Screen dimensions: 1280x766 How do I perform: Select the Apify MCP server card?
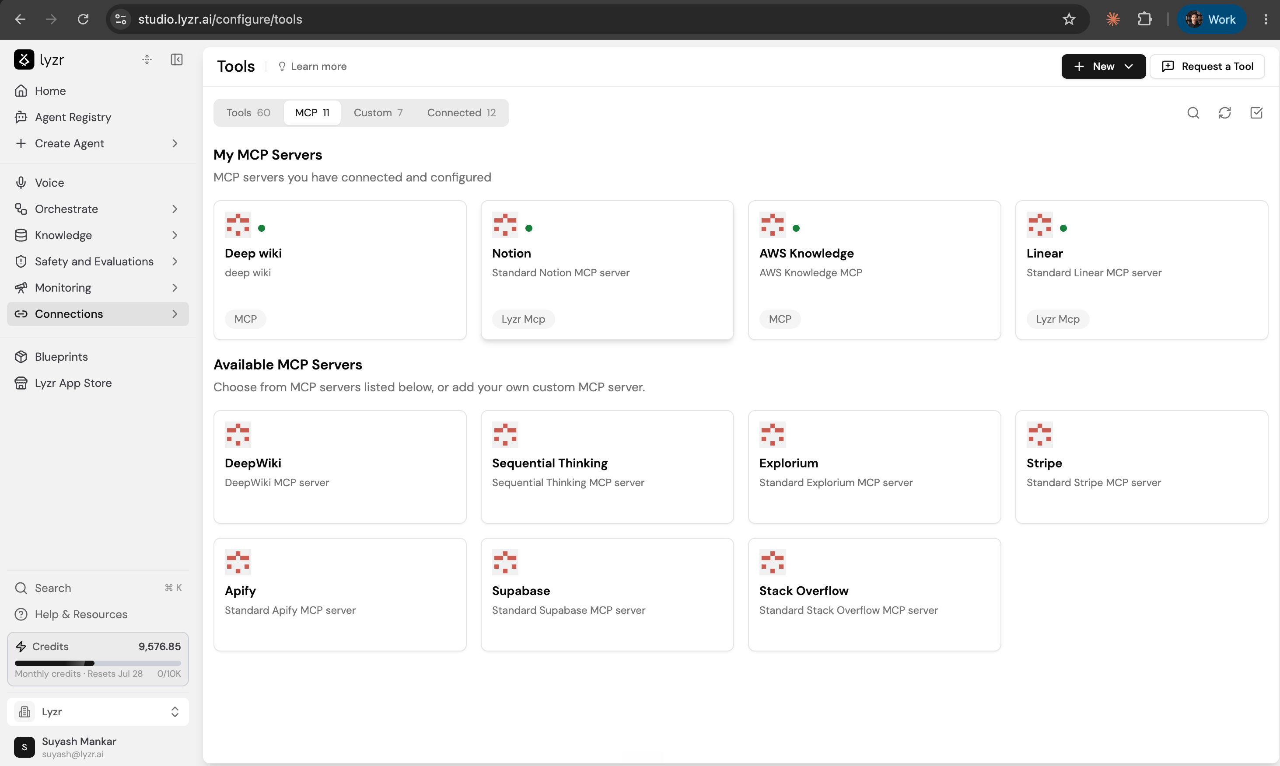click(x=340, y=595)
